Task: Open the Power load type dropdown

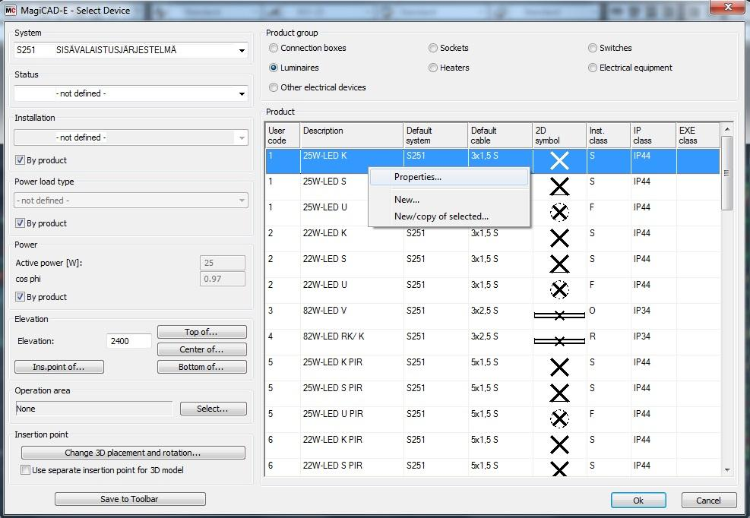Action: point(131,201)
